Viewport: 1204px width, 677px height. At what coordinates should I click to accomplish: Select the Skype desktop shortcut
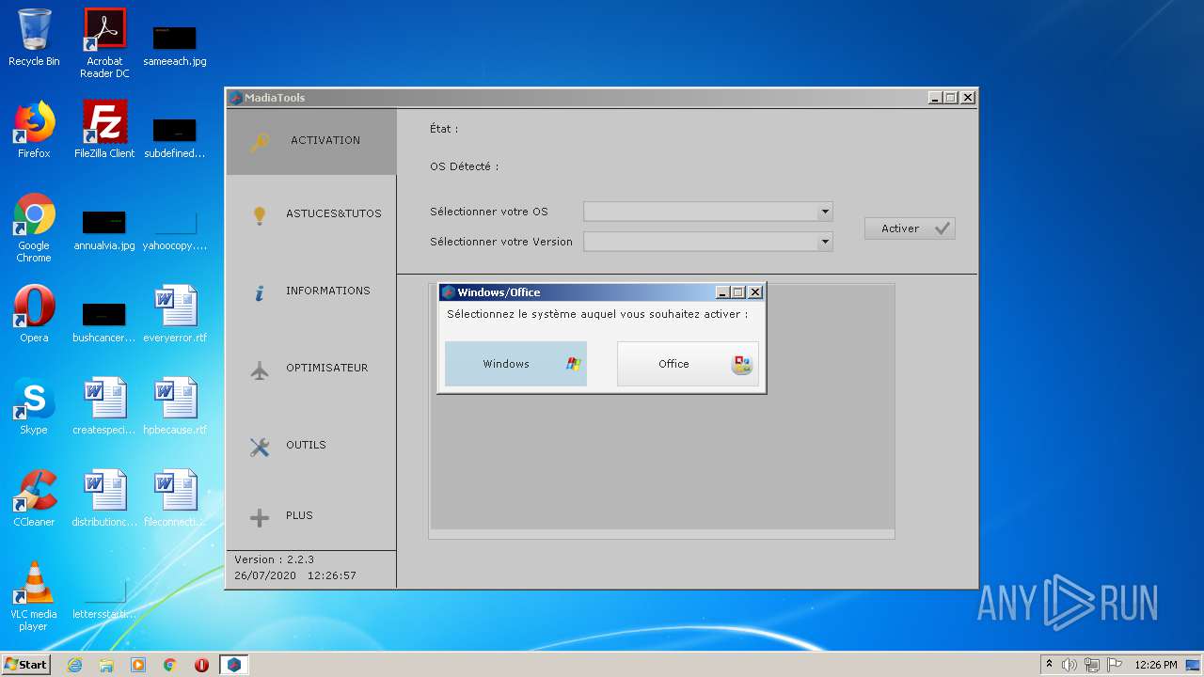(x=34, y=406)
